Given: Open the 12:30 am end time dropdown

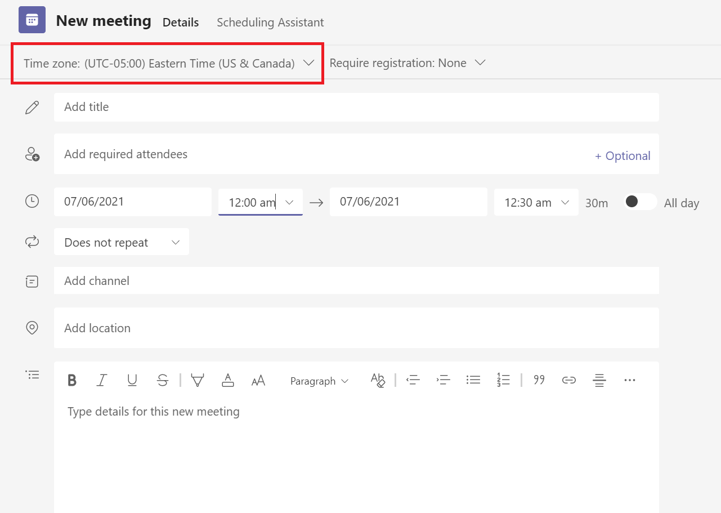Looking at the screenshot, I should coord(536,202).
